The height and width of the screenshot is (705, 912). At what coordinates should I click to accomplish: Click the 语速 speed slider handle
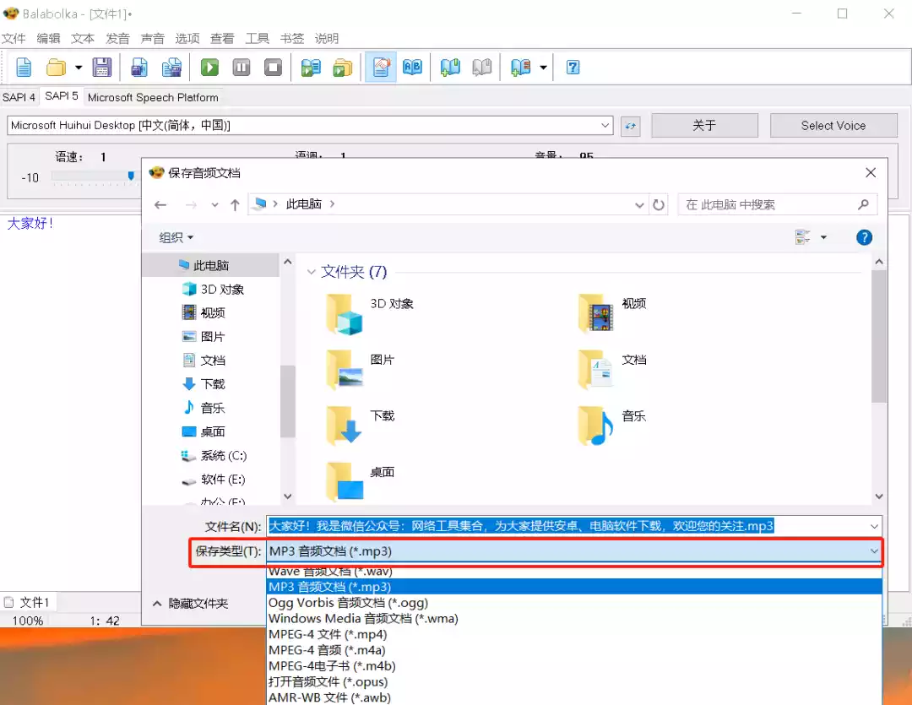tap(131, 176)
